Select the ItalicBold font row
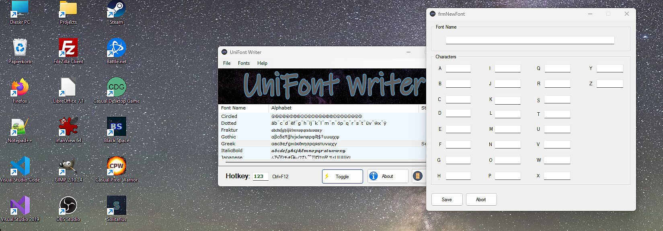The height and width of the screenshot is (231, 663). (x=322, y=151)
